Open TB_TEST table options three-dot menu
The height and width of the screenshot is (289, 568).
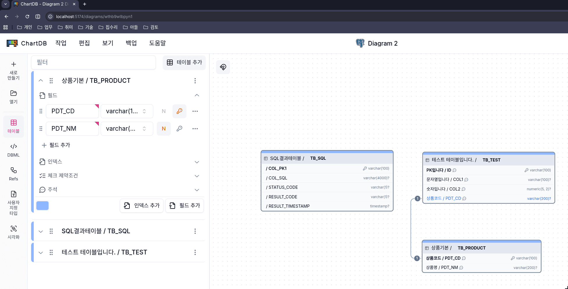tap(195, 252)
